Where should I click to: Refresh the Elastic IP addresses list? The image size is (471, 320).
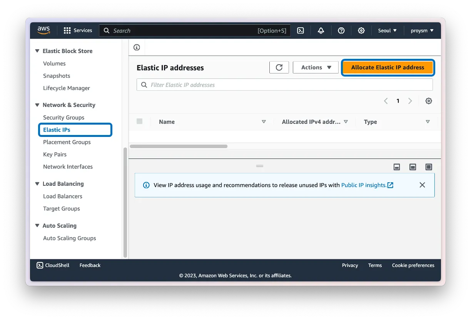pyautogui.click(x=279, y=67)
